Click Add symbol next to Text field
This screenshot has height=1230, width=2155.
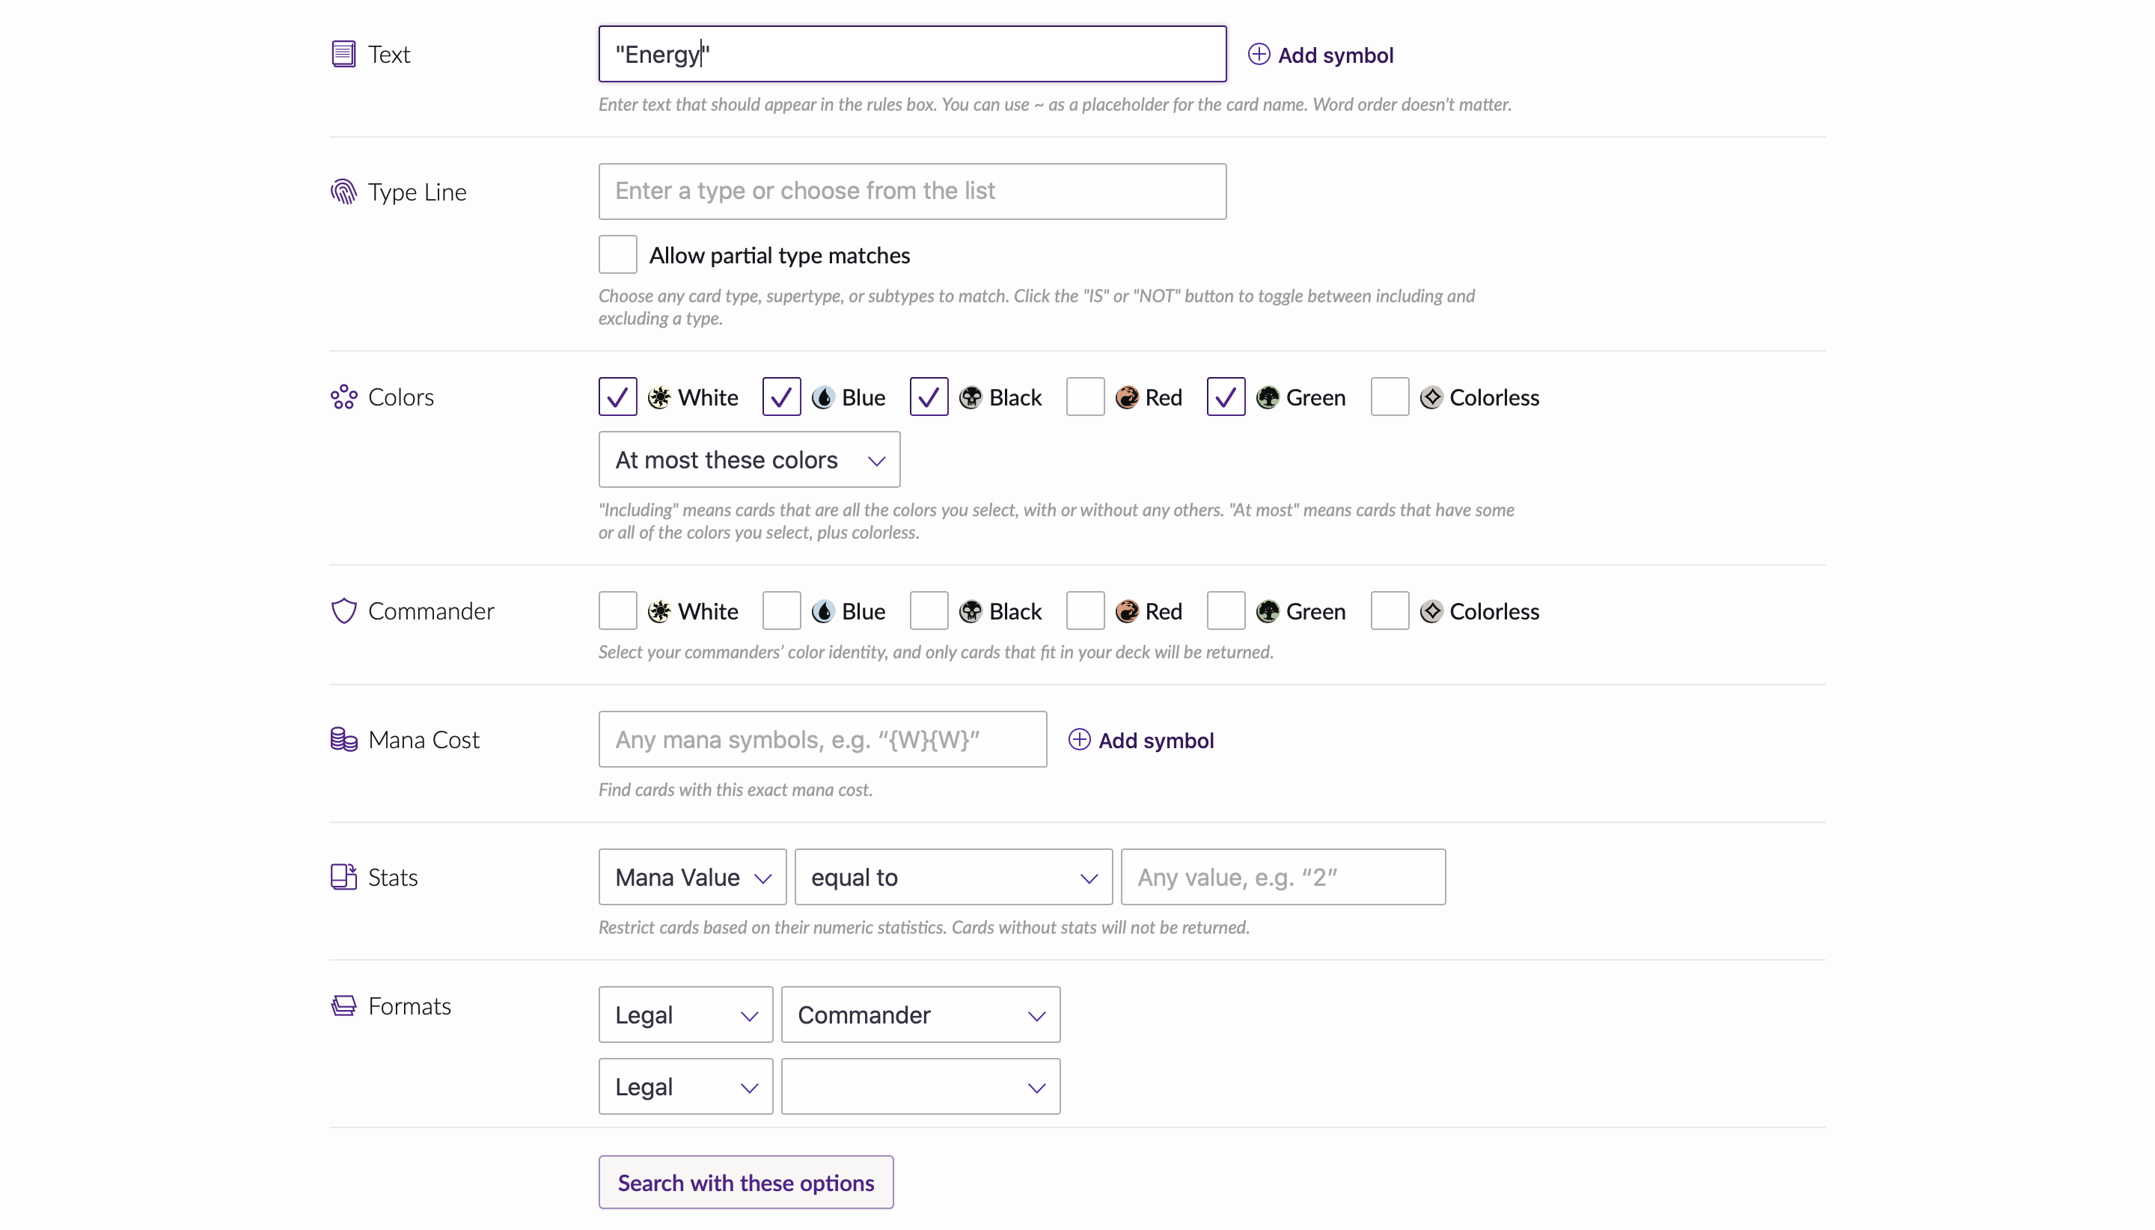click(1321, 55)
